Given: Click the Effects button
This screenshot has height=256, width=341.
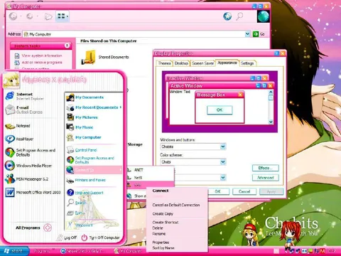Looking at the screenshot, I should coord(266,168).
